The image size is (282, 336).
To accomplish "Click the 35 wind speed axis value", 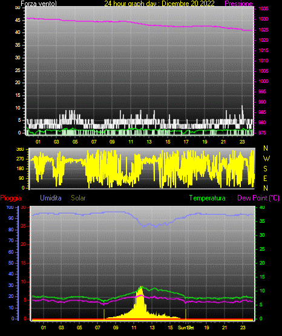I will (18, 45).
